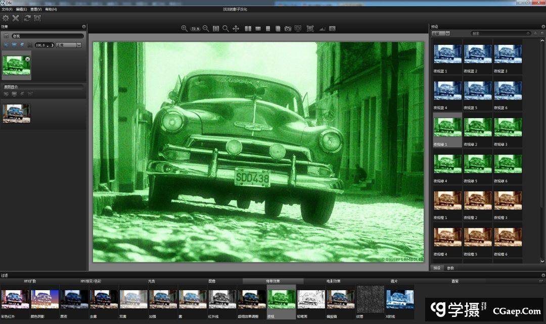This screenshot has height=324, width=546.
Task: Select the pan/move arrows tool
Action: click(x=236, y=29)
